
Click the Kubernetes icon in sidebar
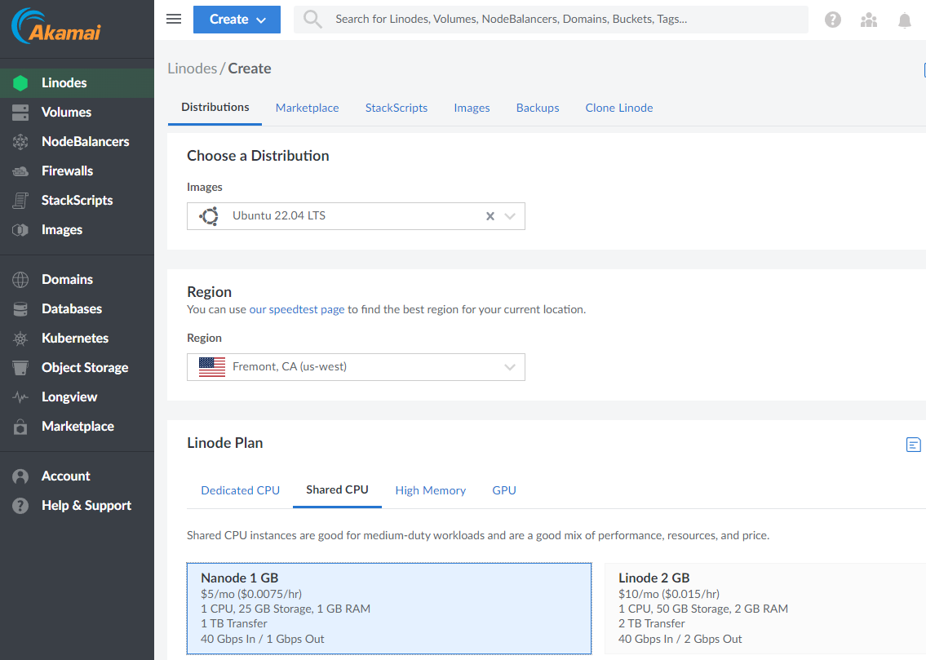(20, 338)
